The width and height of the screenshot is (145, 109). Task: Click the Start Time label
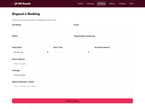[x=58, y=47]
